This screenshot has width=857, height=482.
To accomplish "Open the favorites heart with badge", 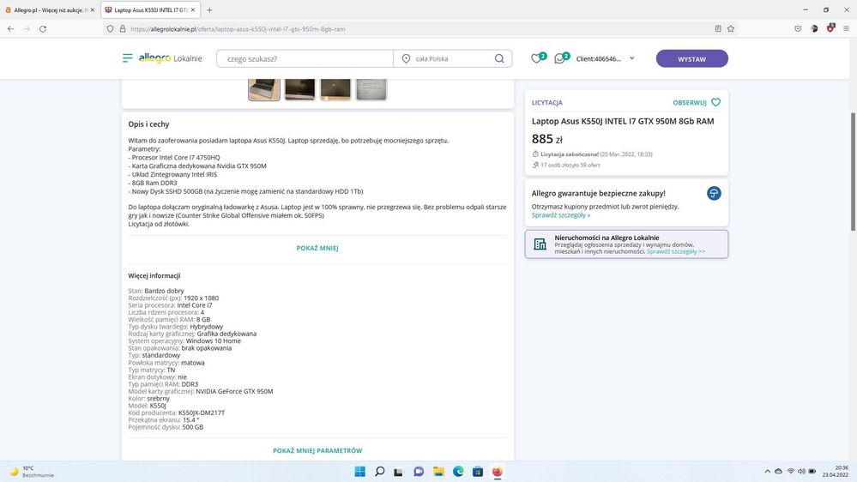I will pos(538,58).
